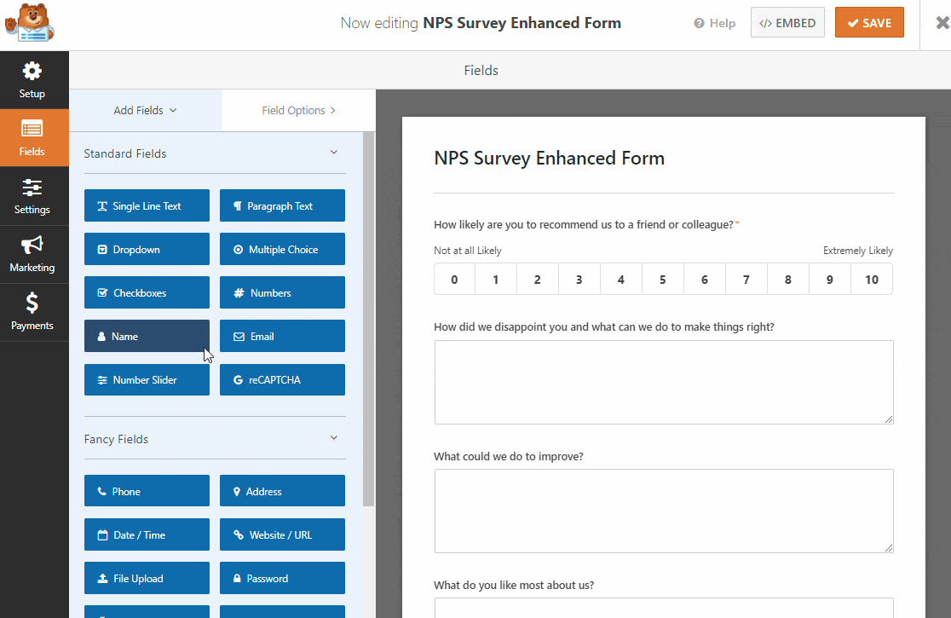Click the Help question mark icon
This screenshot has height=618, width=951.
pyautogui.click(x=700, y=23)
